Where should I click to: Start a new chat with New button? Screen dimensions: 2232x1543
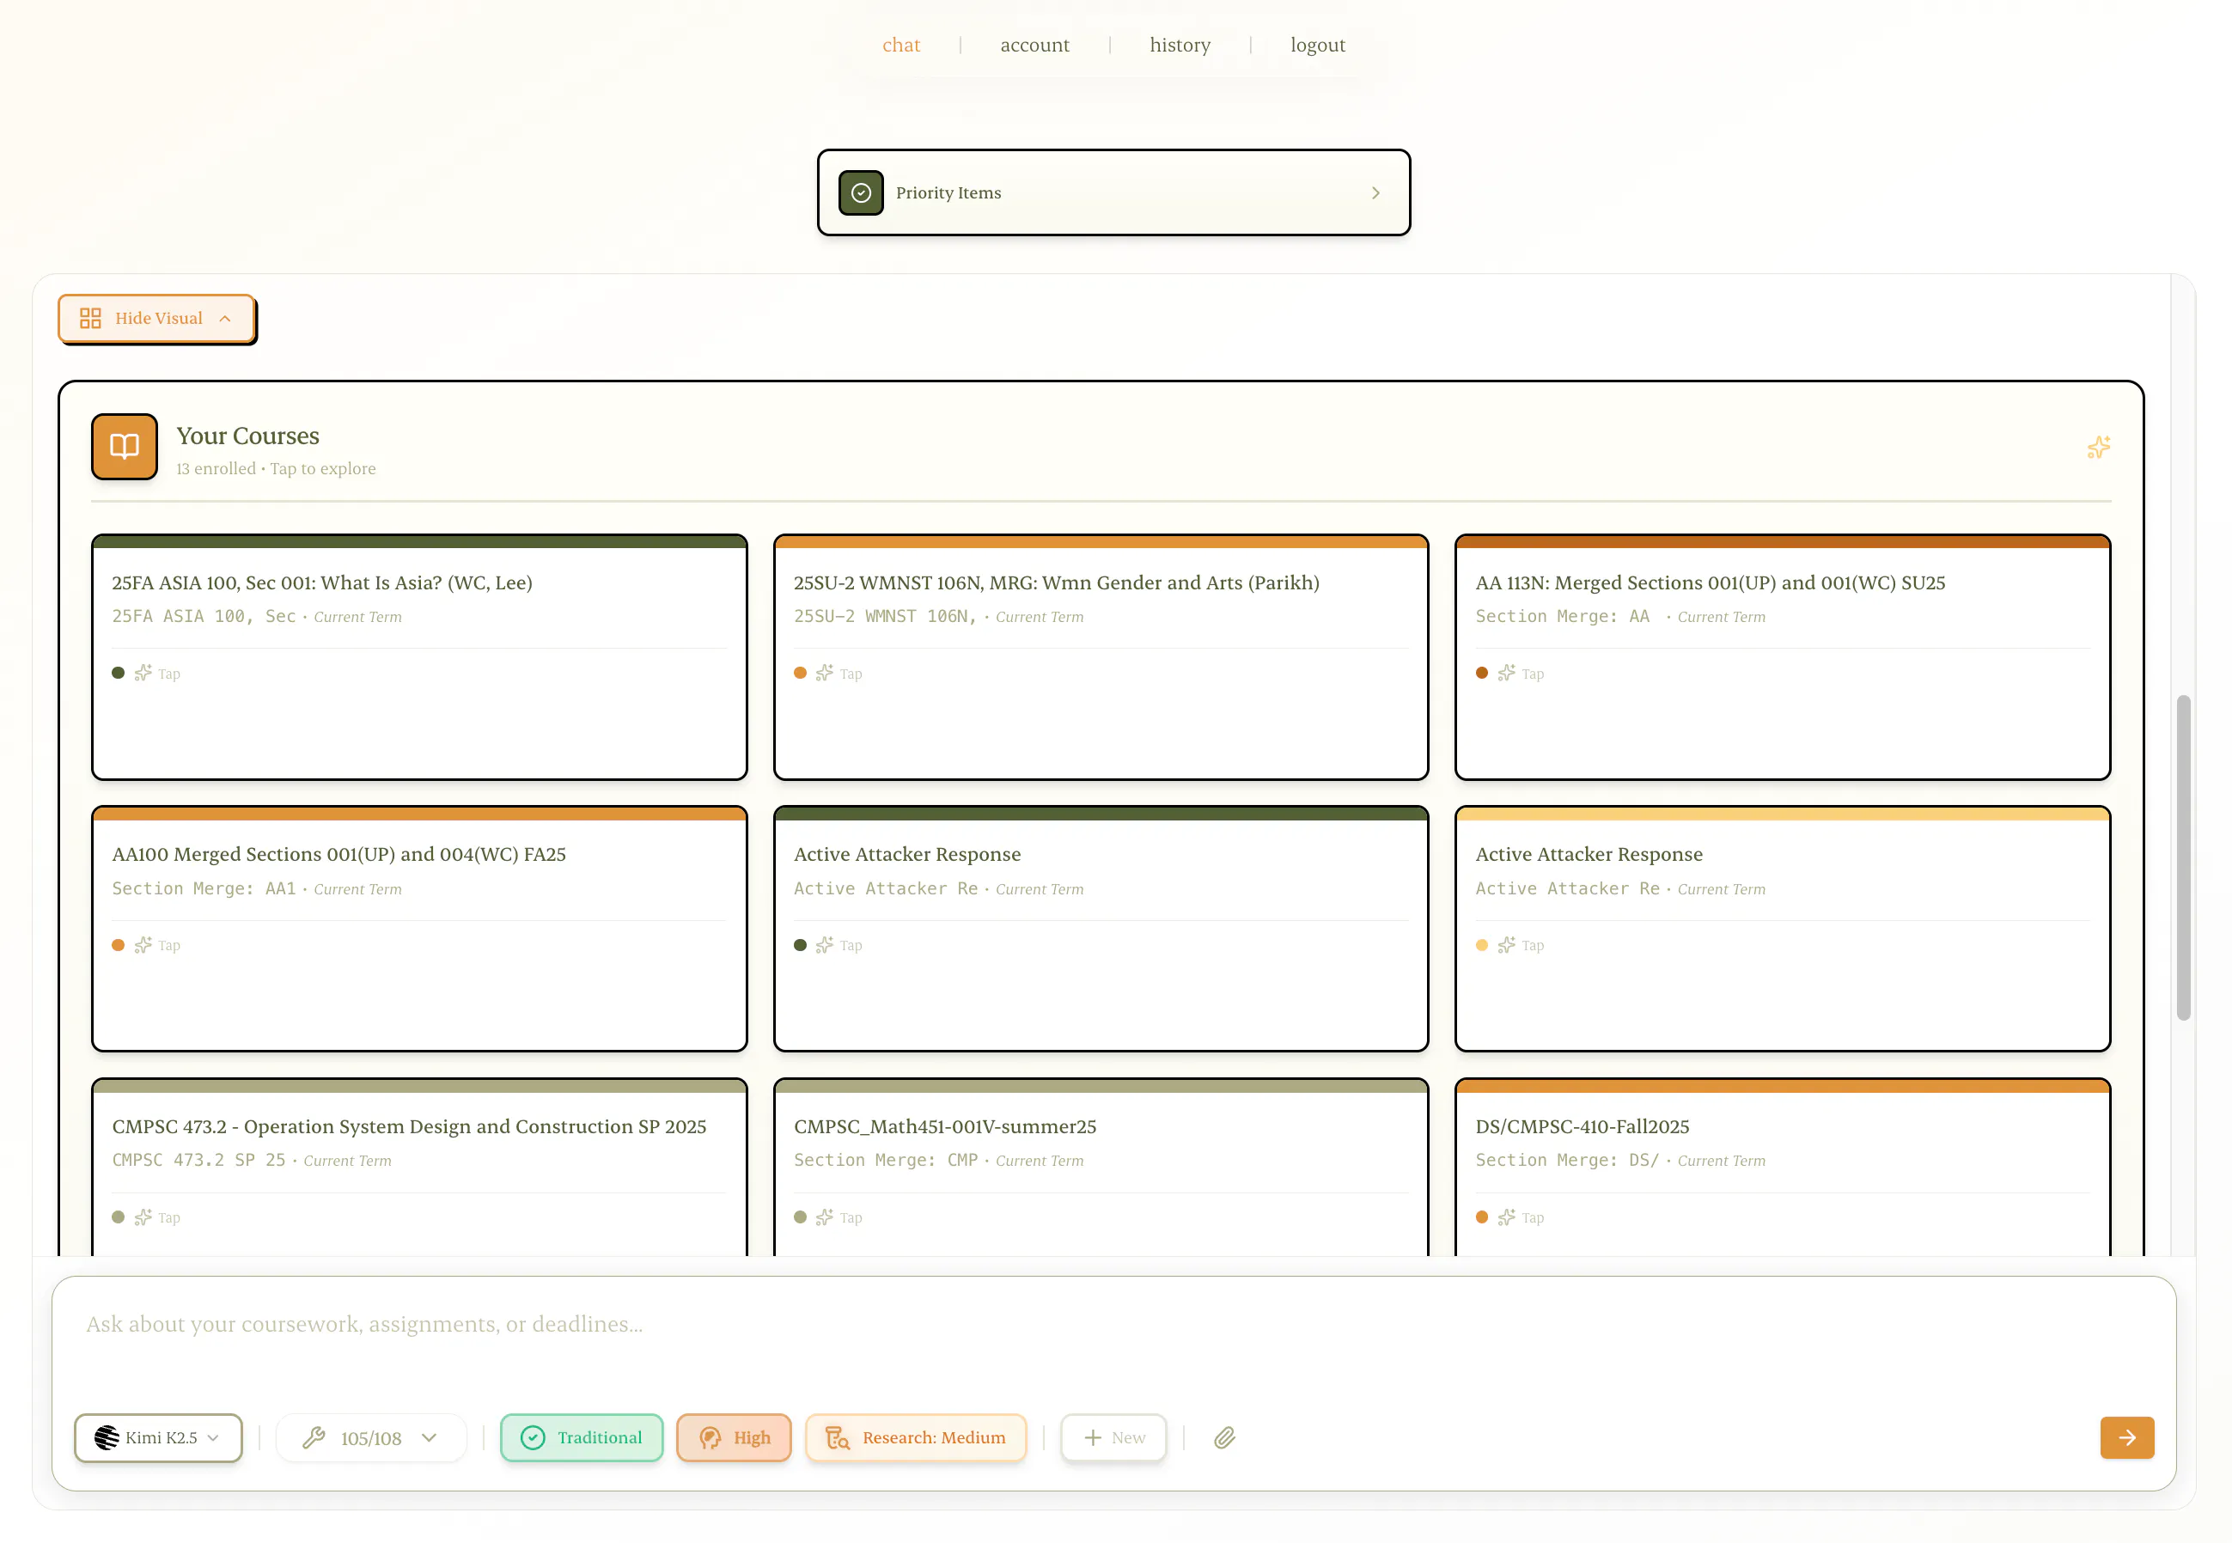click(x=1113, y=1437)
